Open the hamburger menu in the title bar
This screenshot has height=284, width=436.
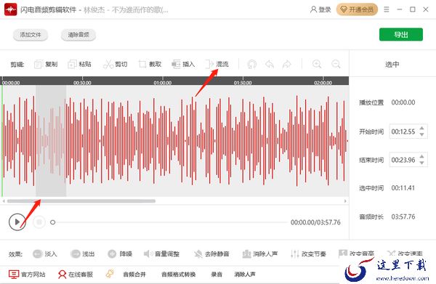click(x=387, y=9)
